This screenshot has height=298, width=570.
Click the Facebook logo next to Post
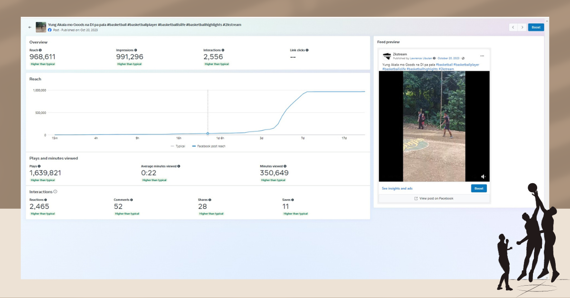point(50,30)
